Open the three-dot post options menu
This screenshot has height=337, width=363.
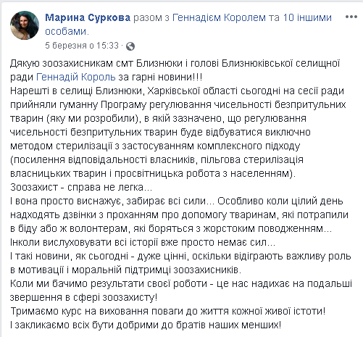[351, 17]
